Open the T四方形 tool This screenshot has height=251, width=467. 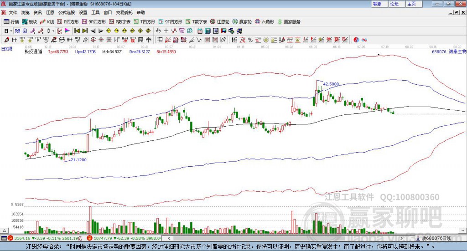point(145,22)
